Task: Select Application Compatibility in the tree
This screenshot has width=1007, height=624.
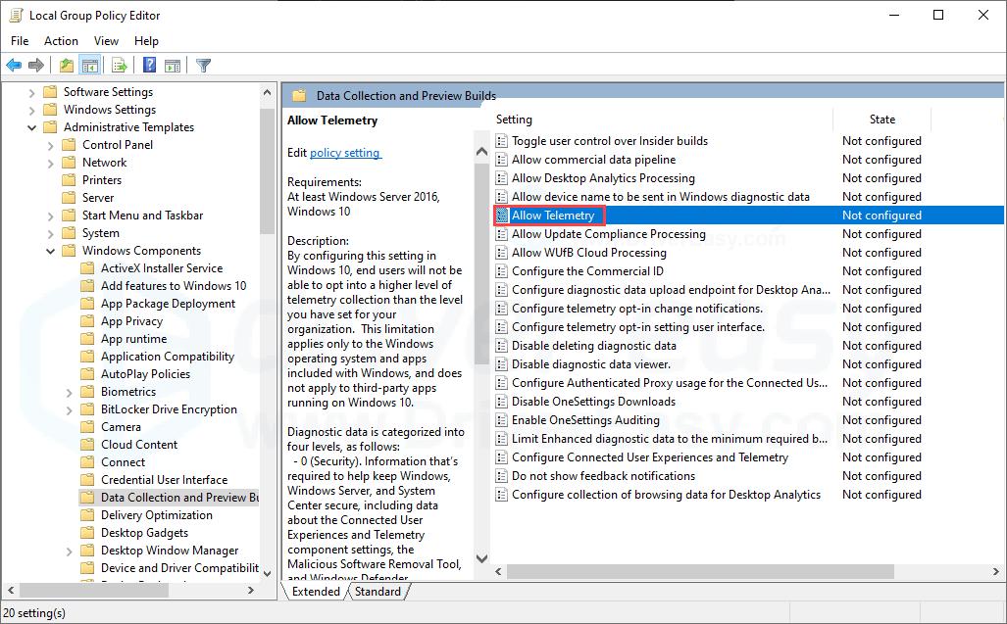Action: click(167, 357)
